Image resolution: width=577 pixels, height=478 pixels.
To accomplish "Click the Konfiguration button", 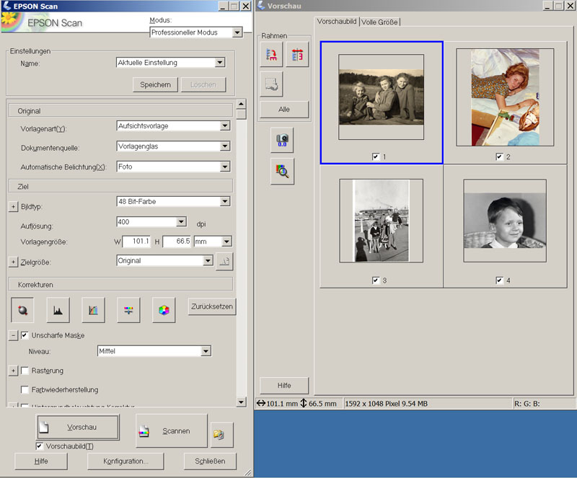I will (x=125, y=461).
